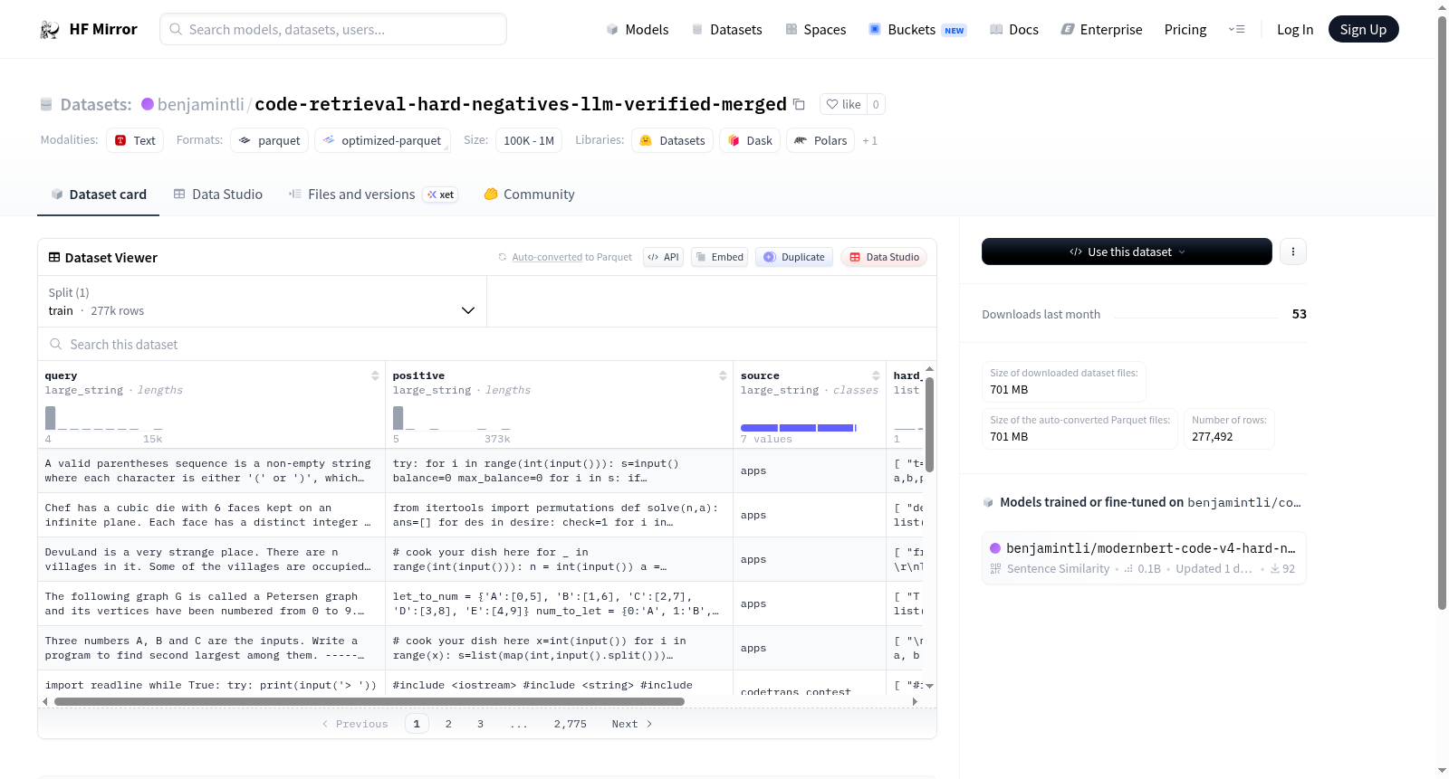Sort by the positive column
The height and width of the screenshot is (779, 1449).
point(723,375)
